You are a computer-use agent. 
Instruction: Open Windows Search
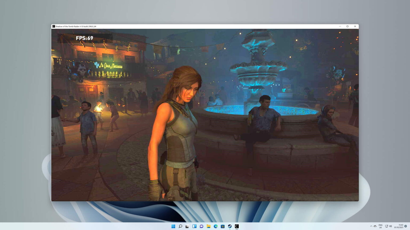[180, 226]
